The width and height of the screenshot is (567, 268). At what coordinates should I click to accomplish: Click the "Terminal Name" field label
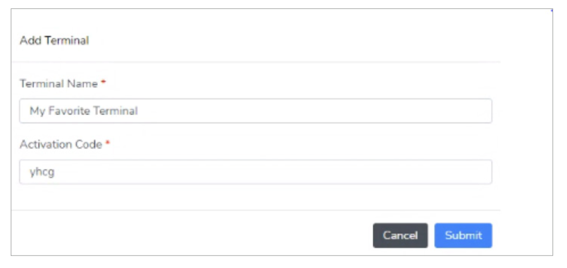[x=59, y=84]
